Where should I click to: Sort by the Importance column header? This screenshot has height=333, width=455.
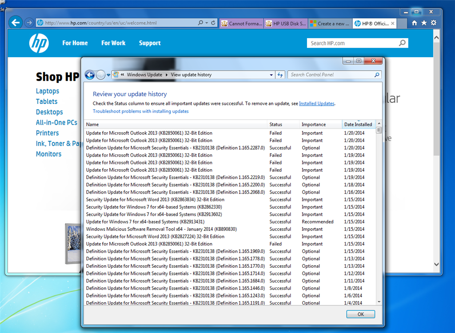321,124
